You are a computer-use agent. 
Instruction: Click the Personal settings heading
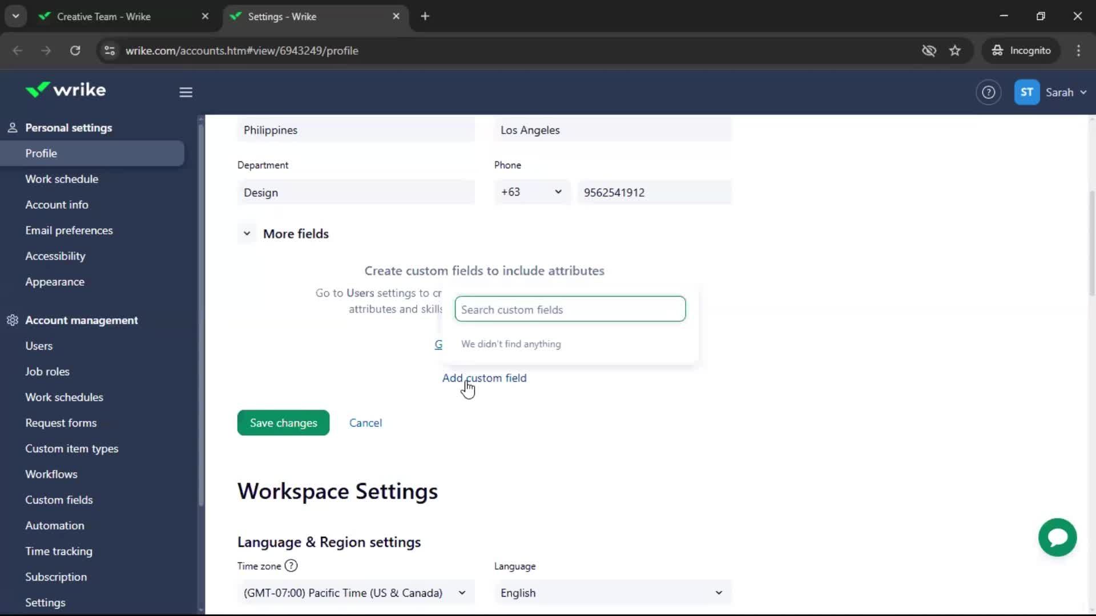click(x=68, y=128)
